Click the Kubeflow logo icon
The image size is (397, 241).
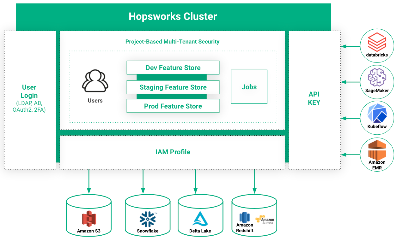(x=377, y=114)
